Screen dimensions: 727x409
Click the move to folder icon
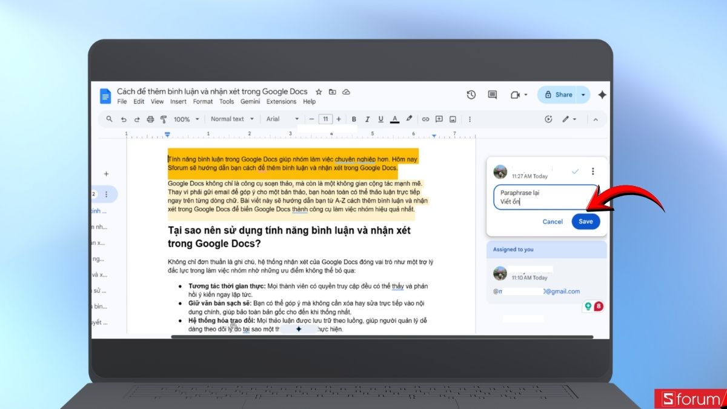click(x=333, y=92)
